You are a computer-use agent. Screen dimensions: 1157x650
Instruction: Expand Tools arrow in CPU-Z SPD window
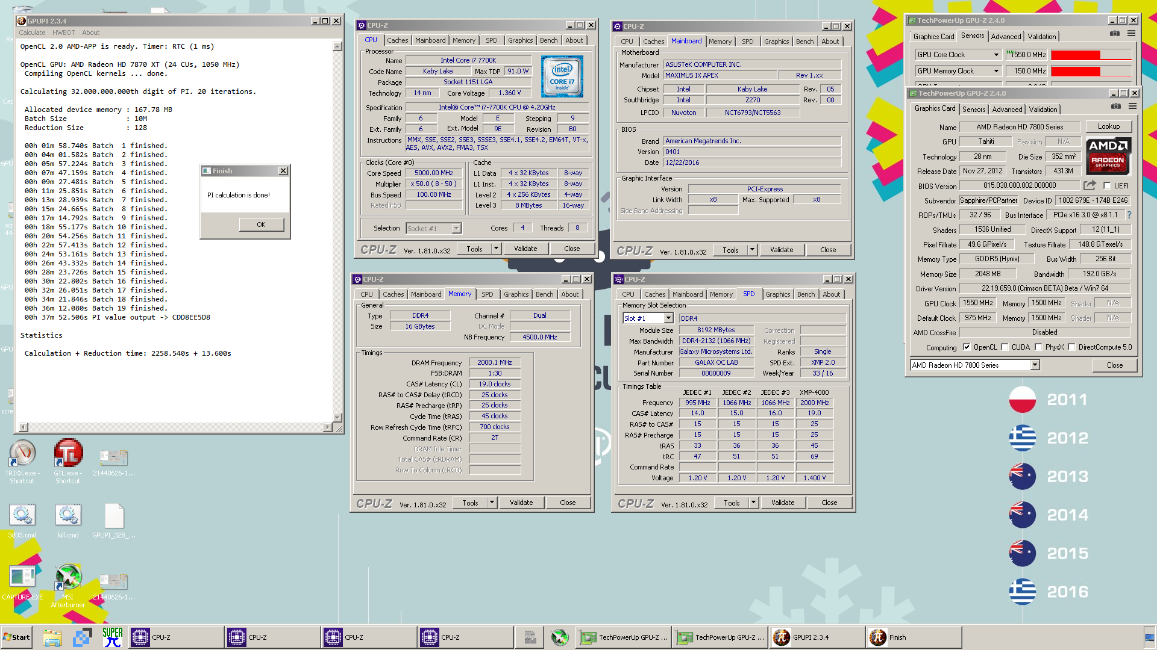(x=753, y=503)
